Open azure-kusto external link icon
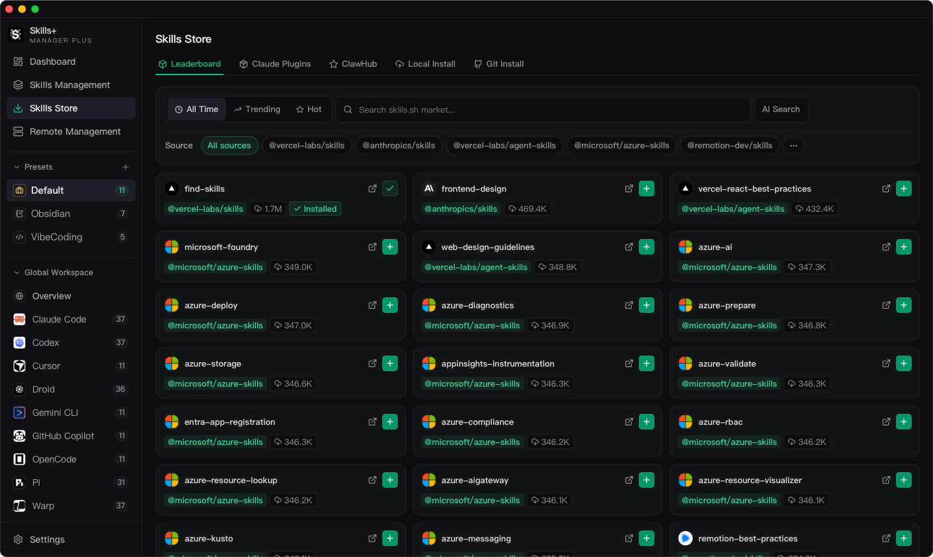This screenshot has height=557, width=933. pos(373,538)
